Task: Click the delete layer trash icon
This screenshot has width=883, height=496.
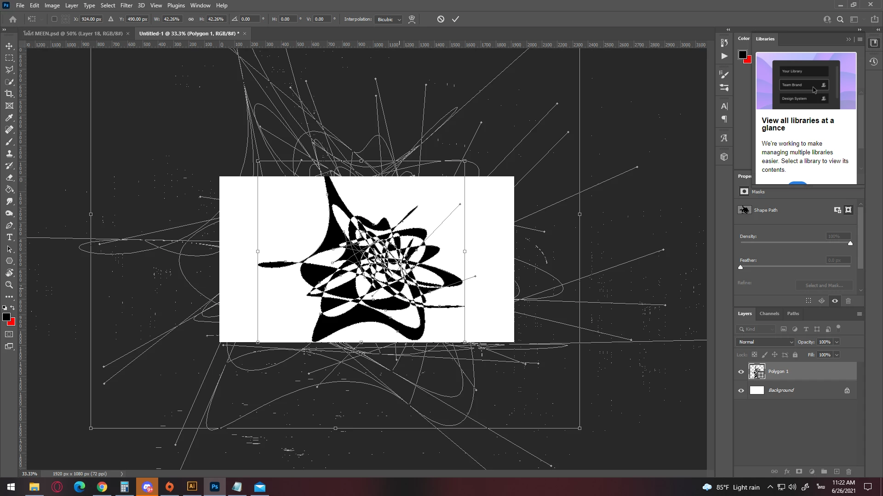Action: [x=849, y=472]
